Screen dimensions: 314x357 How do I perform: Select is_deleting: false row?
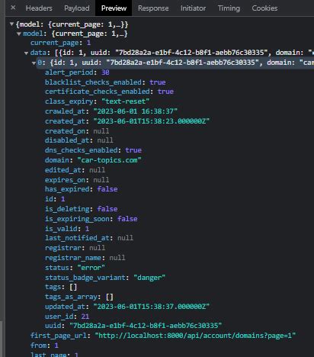point(82,209)
